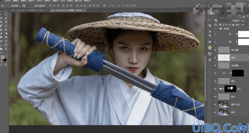Select the Magic Wand tool

(x=6, y=18)
